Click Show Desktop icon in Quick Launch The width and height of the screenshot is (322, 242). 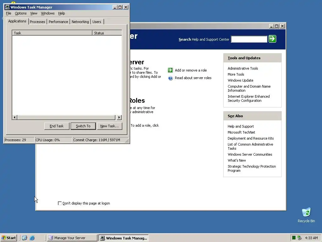pyautogui.click(x=25, y=238)
